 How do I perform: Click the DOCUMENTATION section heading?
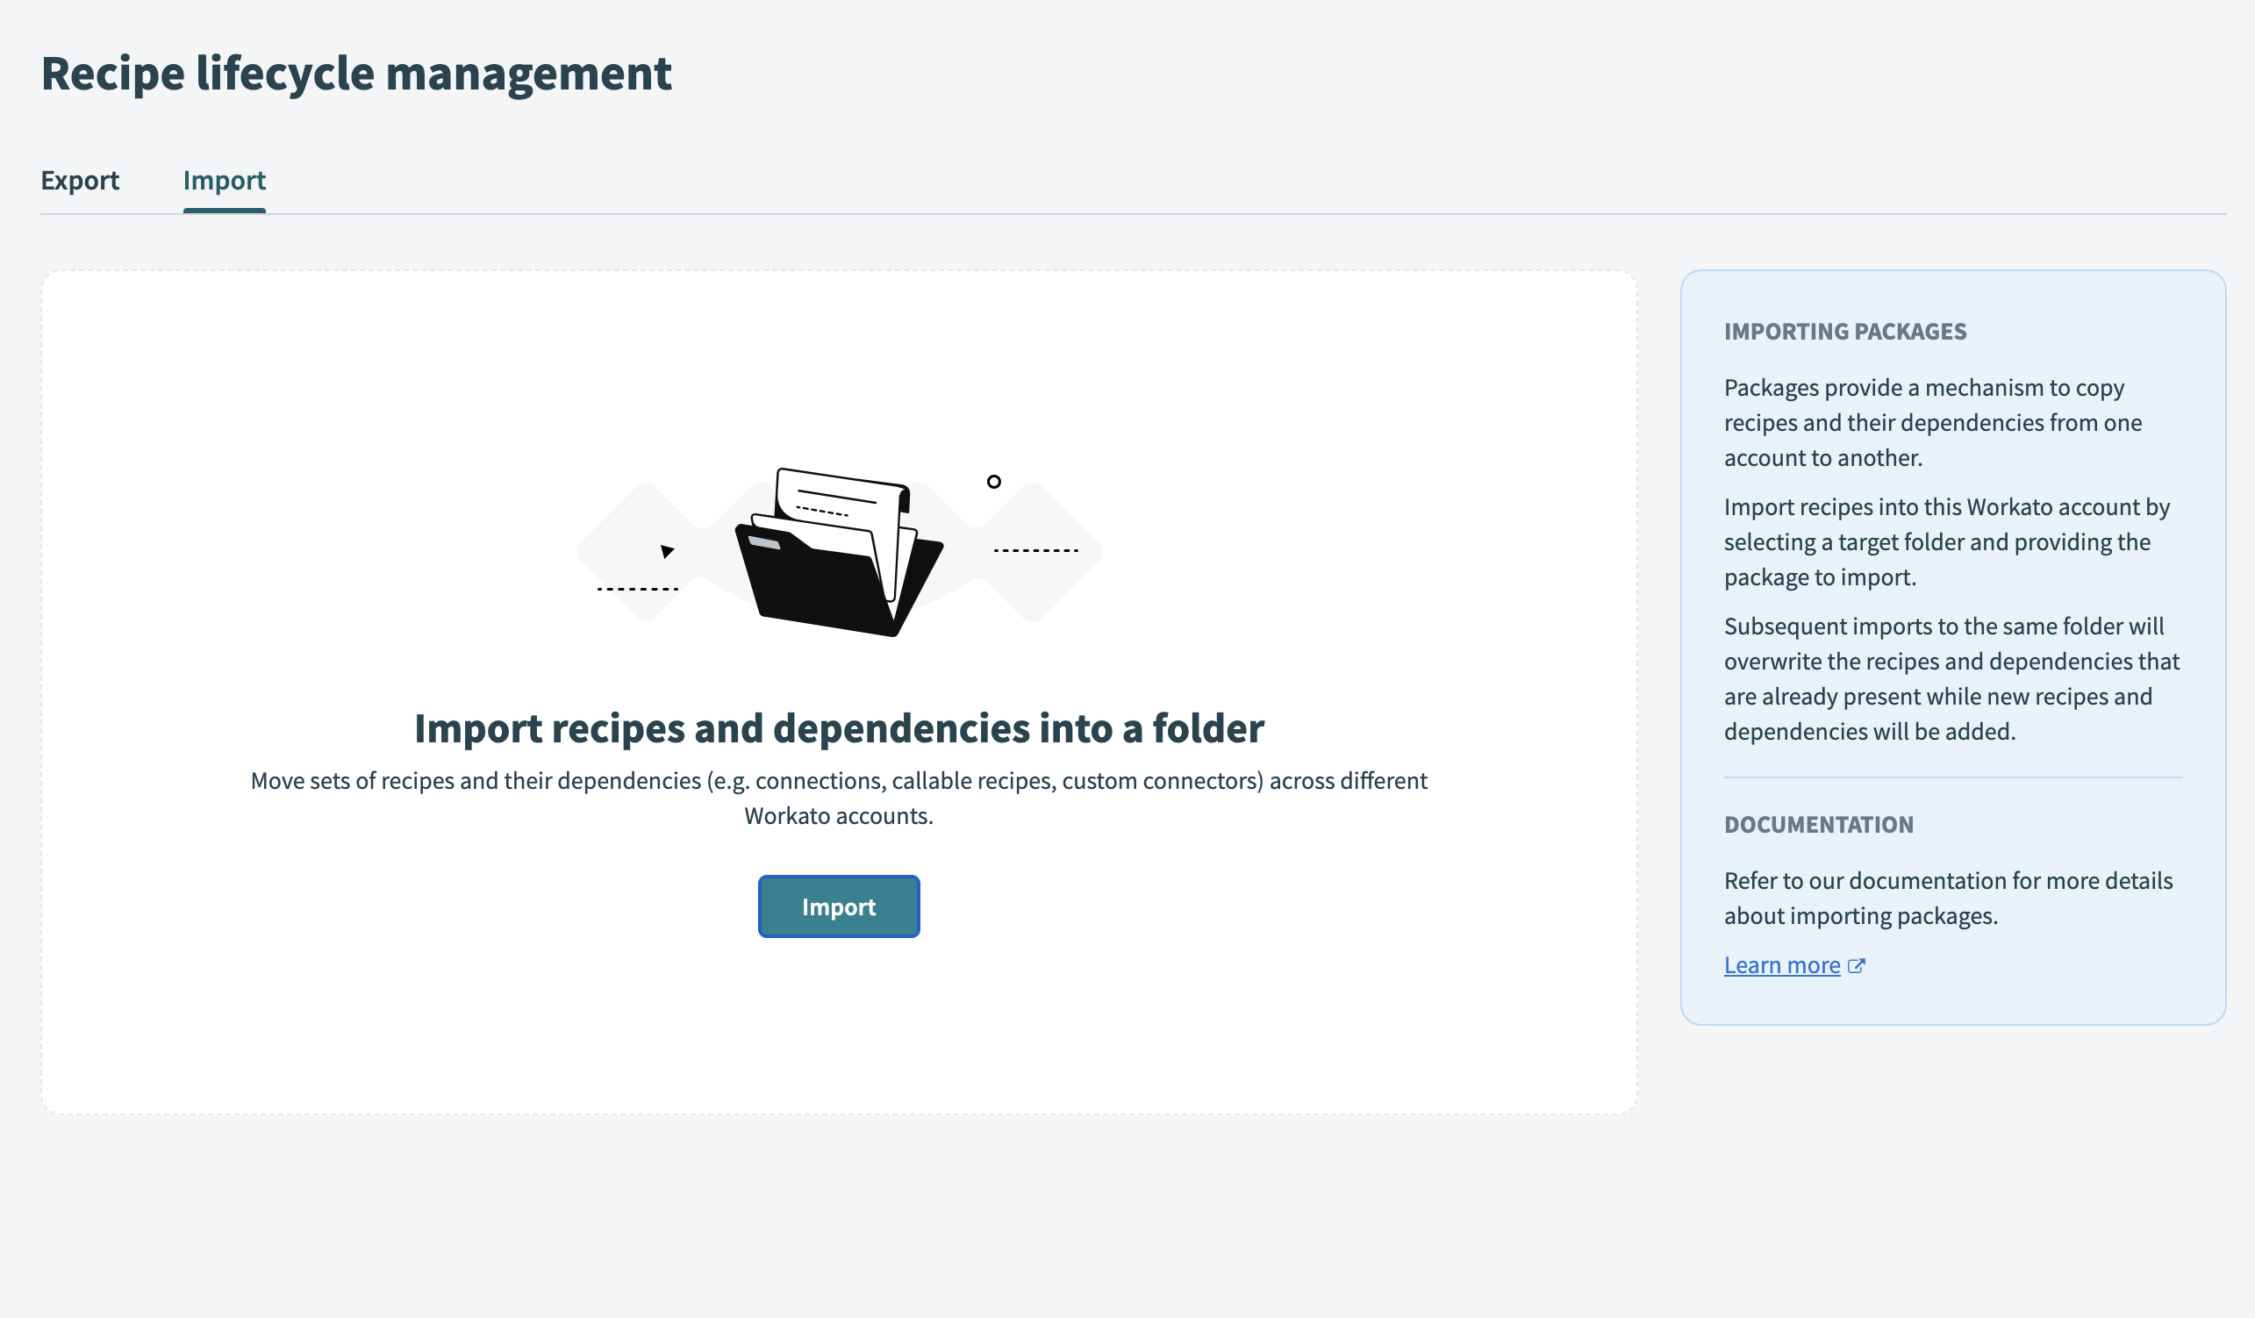(x=1818, y=825)
